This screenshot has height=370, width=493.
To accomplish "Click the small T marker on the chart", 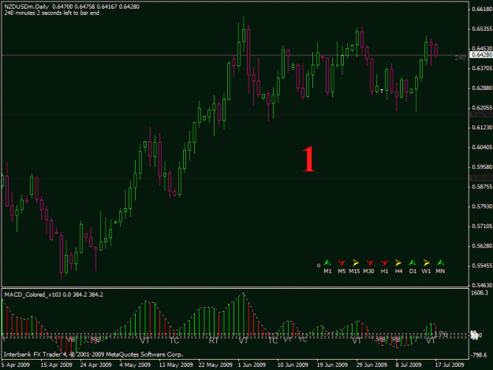I will tap(382, 92).
